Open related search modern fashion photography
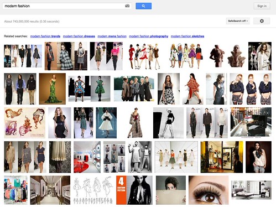Image resolution: width=276 pixels, height=207 pixels. click(149, 36)
